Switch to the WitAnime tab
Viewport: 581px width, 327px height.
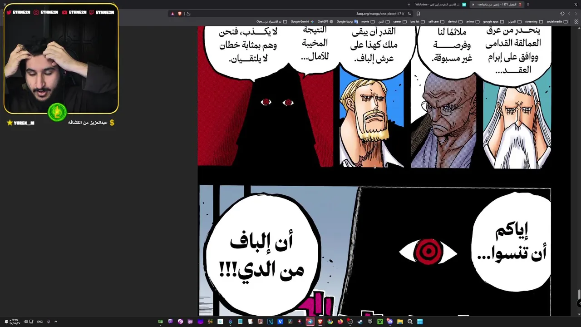click(441, 5)
